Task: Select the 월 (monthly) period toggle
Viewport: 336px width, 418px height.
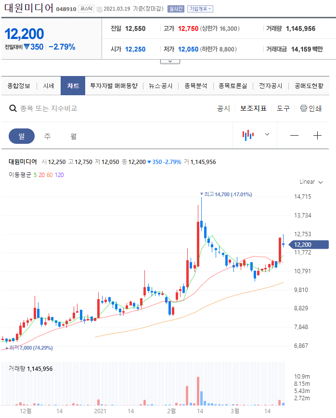Action: click(x=73, y=136)
